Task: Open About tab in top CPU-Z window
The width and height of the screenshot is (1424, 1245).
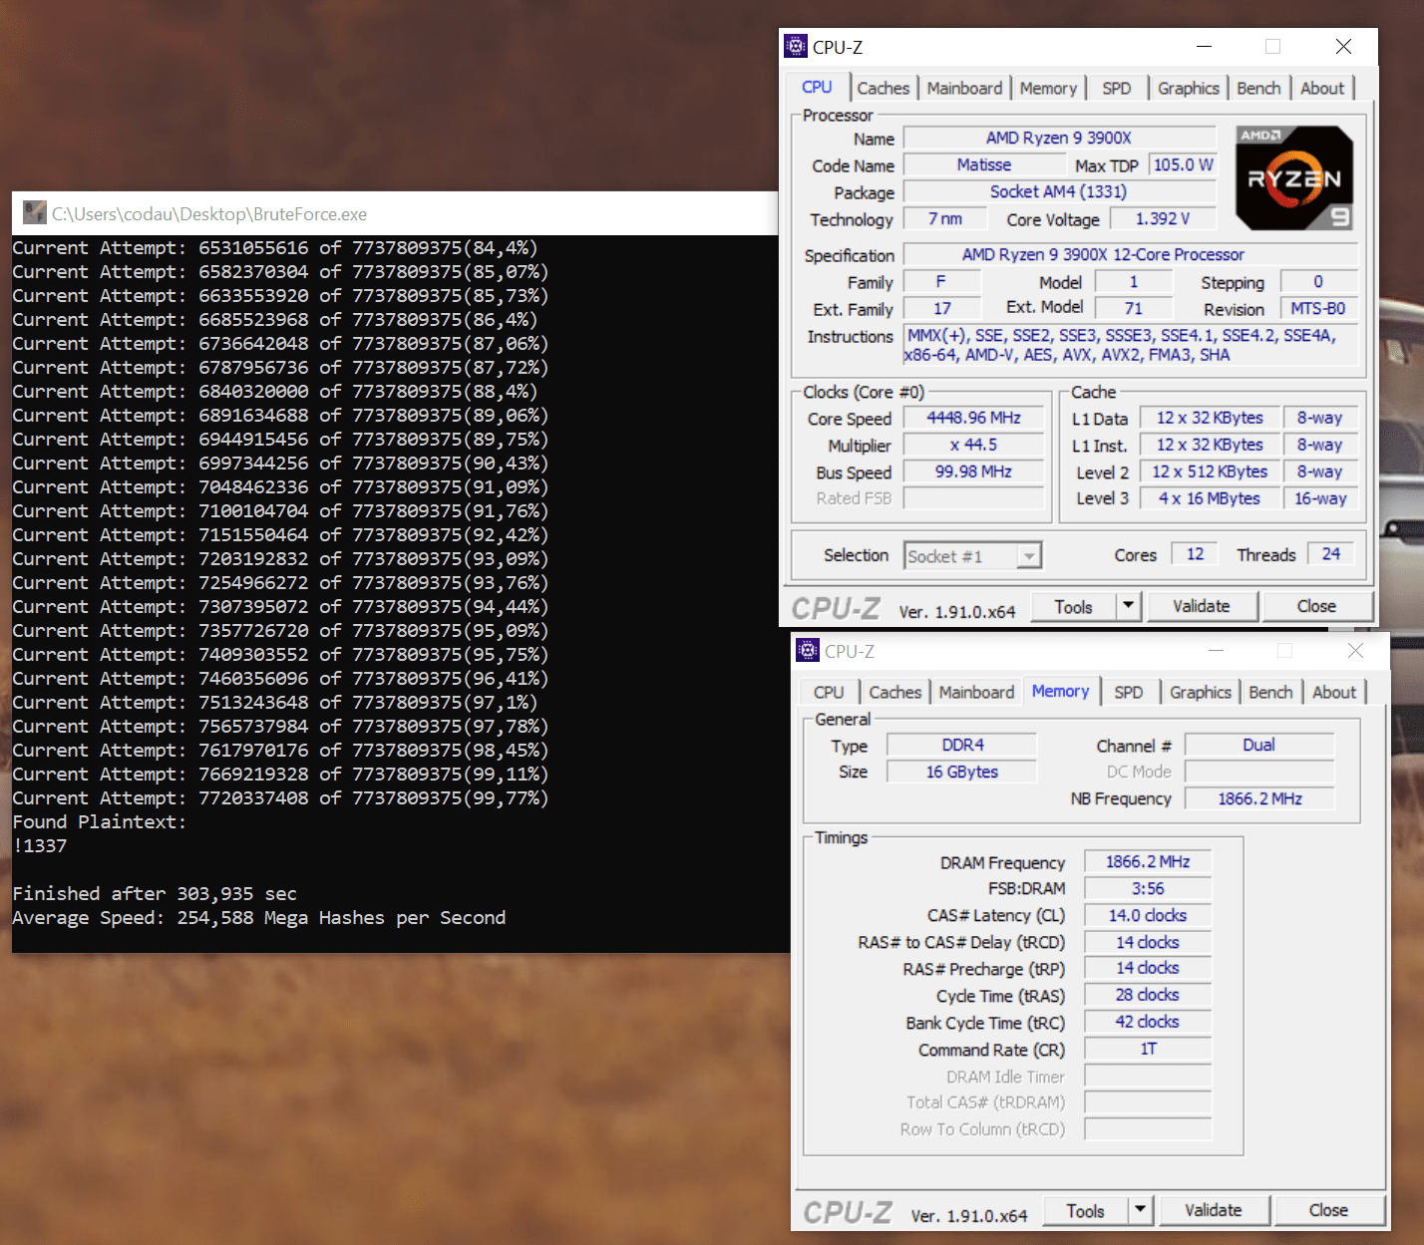Action: [1322, 88]
